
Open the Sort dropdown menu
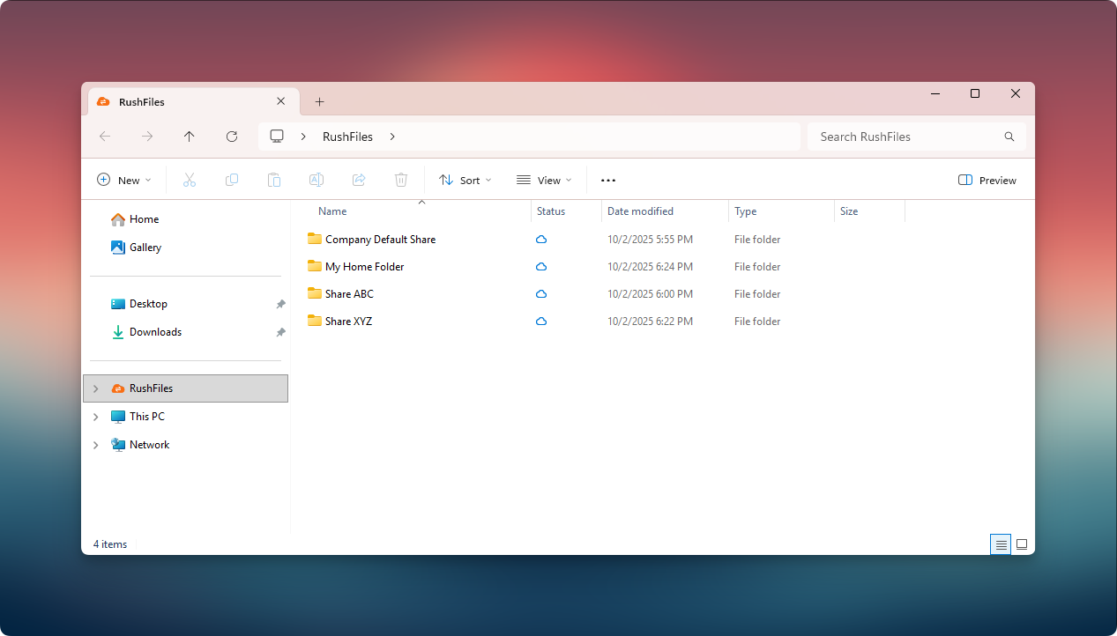tap(465, 180)
